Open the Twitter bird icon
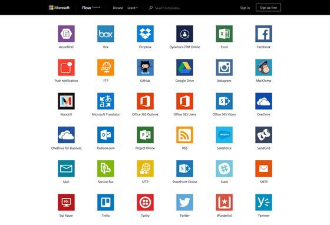Screen dimensions: 330x225 pyautogui.click(x=184, y=202)
